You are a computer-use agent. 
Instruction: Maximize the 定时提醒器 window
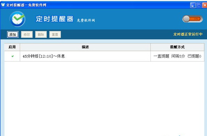pyautogui.click(x=199, y=5)
